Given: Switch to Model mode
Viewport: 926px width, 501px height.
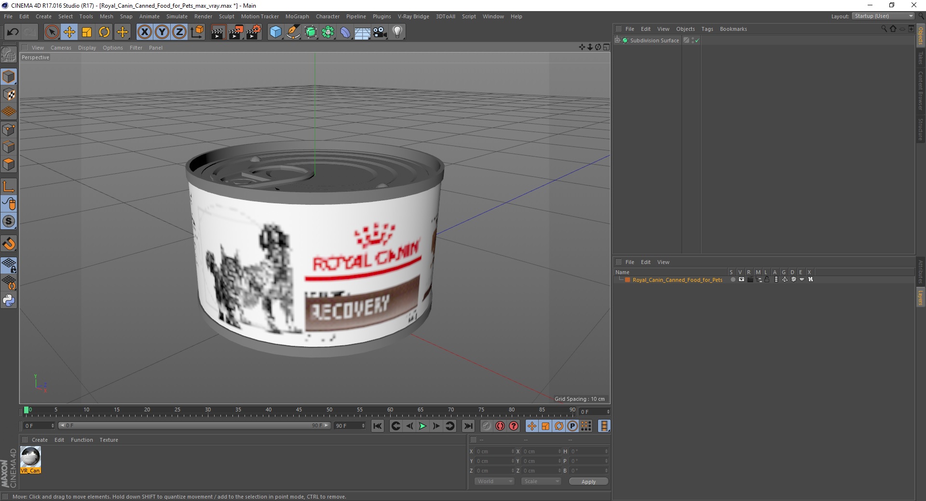Looking at the screenshot, I should (9, 77).
